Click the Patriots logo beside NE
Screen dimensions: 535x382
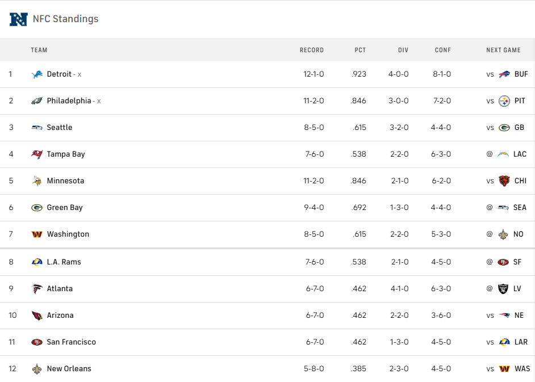coord(504,316)
